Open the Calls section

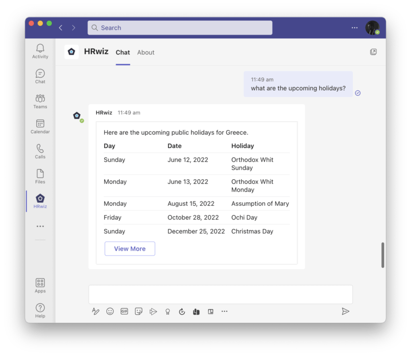[x=40, y=151]
